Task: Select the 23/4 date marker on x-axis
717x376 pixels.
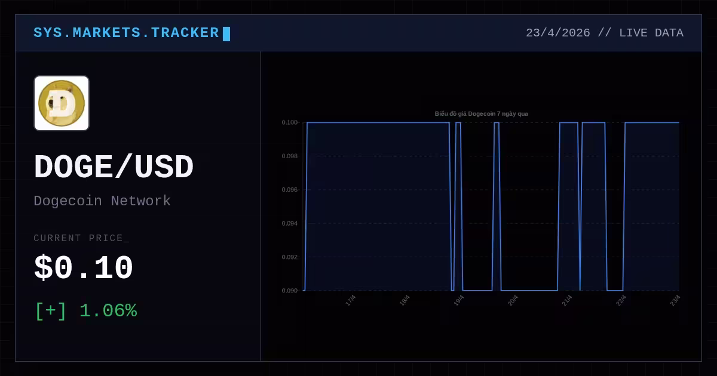Action: point(675,300)
